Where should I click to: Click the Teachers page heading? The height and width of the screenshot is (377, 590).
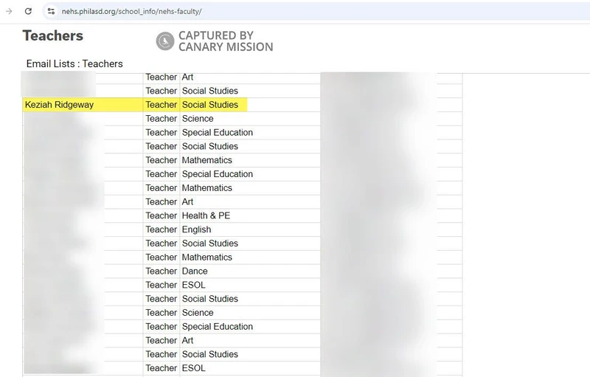[52, 35]
